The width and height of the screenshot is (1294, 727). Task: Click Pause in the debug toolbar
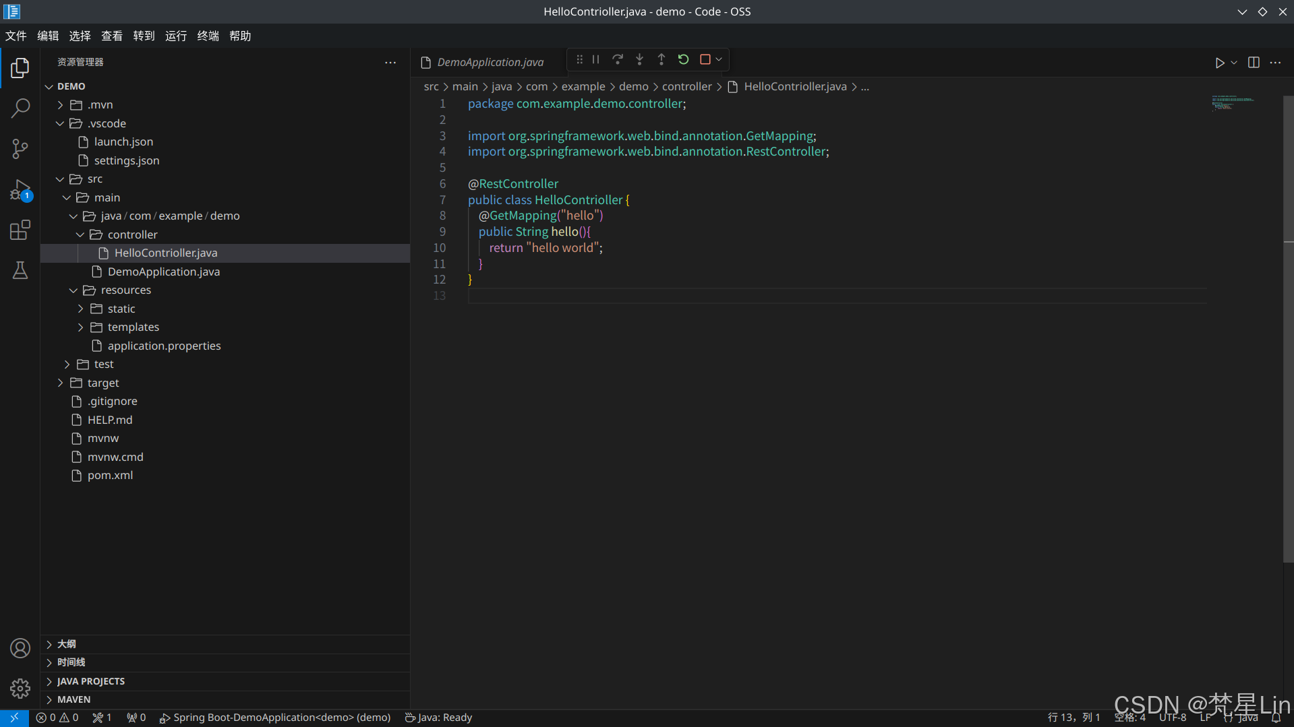tap(595, 59)
